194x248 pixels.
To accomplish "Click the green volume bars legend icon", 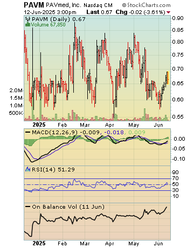I will tap(27, 25).
